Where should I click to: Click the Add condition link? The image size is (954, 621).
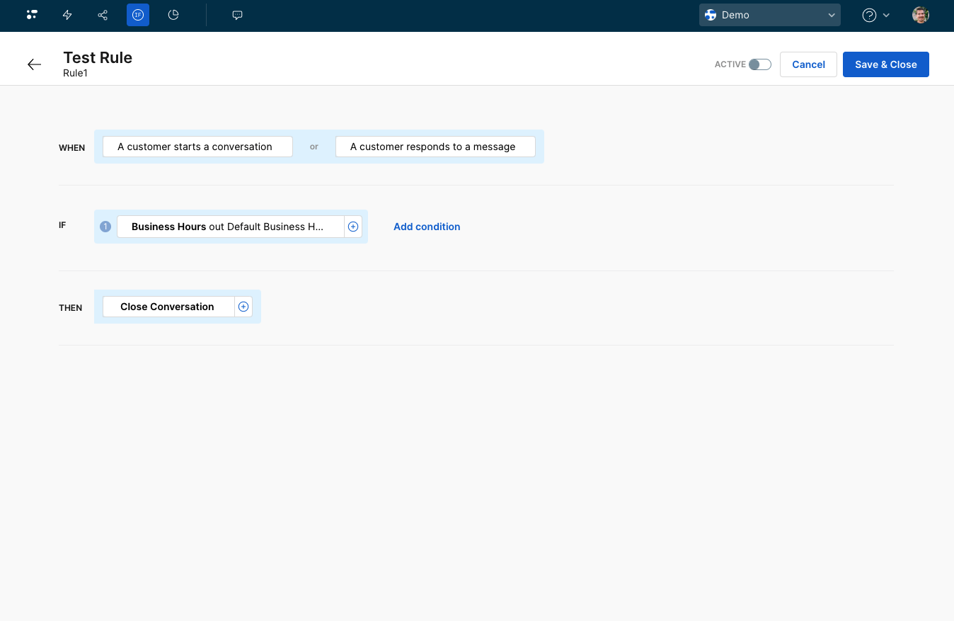[427, 227]
